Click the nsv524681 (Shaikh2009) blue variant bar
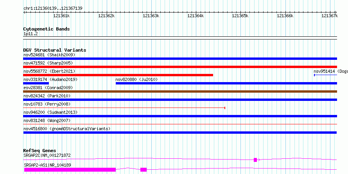 pyautogui.click(x=180, y=59)
